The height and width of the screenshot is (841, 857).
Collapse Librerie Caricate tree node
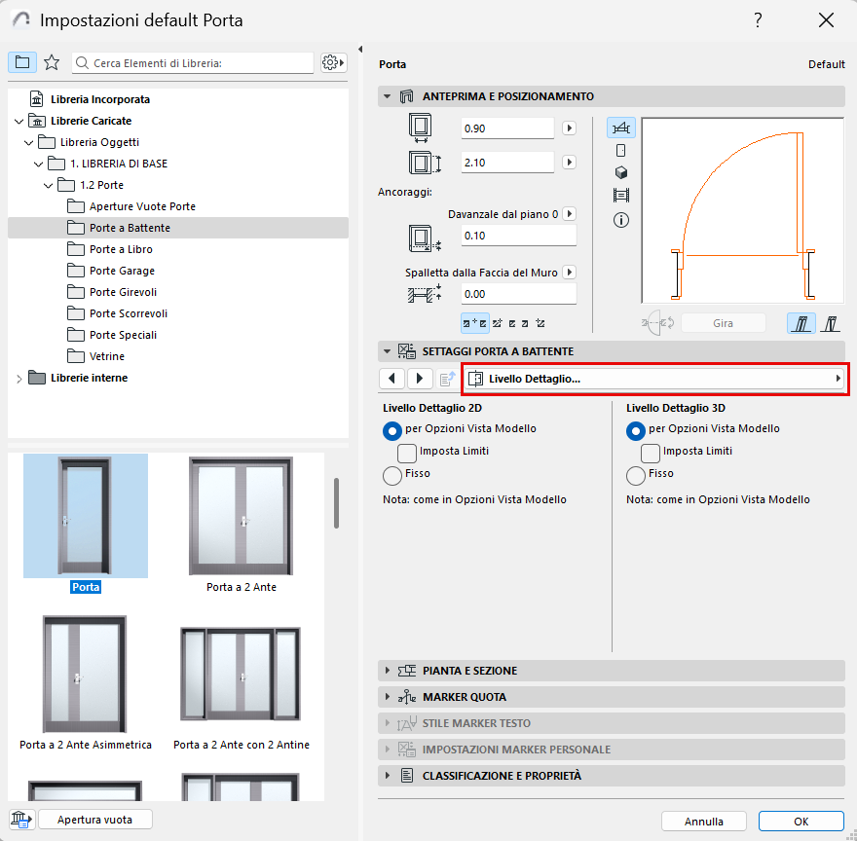pyautogui.click(x=19, y=121)
